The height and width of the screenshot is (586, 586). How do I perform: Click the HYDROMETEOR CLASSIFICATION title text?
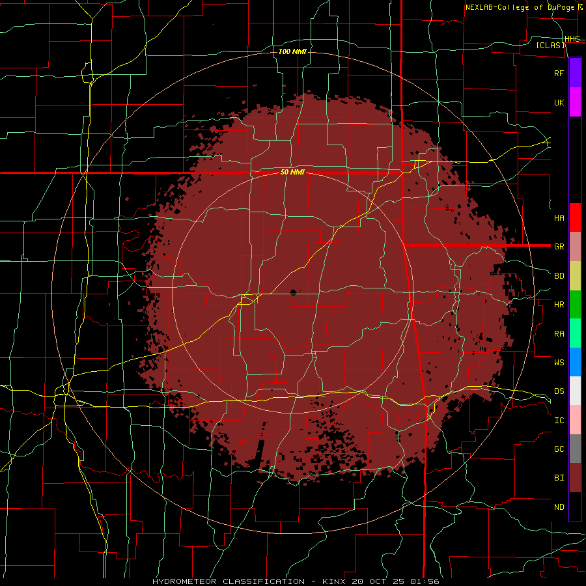pyautogui.click(x=229, y=581)
